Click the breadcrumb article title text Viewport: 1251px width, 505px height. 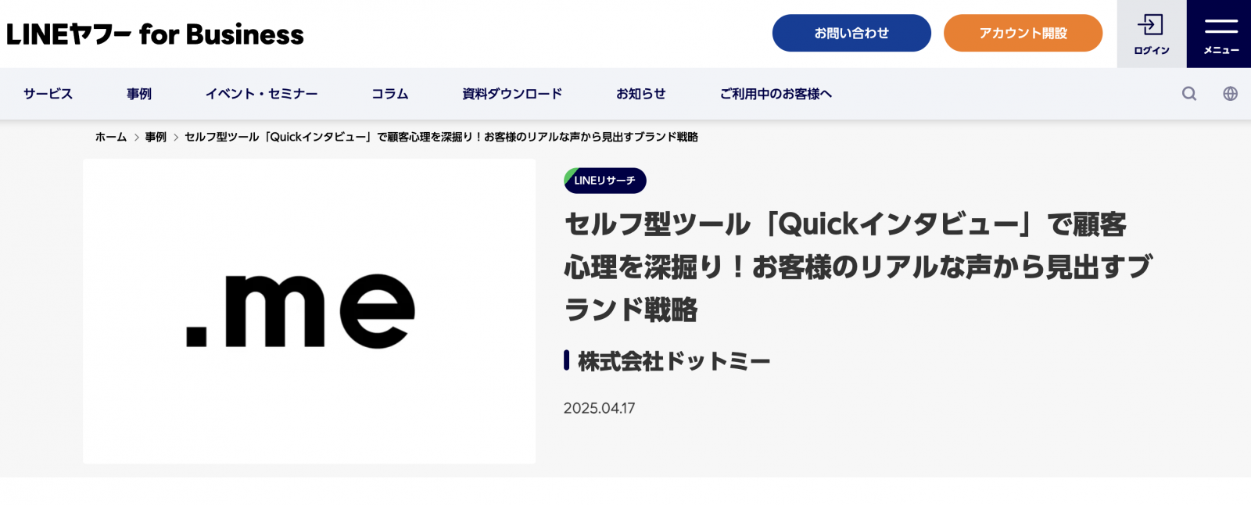[x=441, y=137]
